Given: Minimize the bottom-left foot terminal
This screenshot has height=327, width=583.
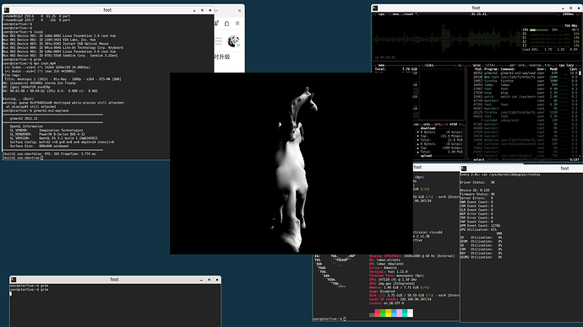Looking at the screenshot, I should (201, 280).
